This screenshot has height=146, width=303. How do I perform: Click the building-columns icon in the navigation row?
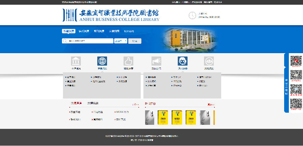(x=76, y=61)
